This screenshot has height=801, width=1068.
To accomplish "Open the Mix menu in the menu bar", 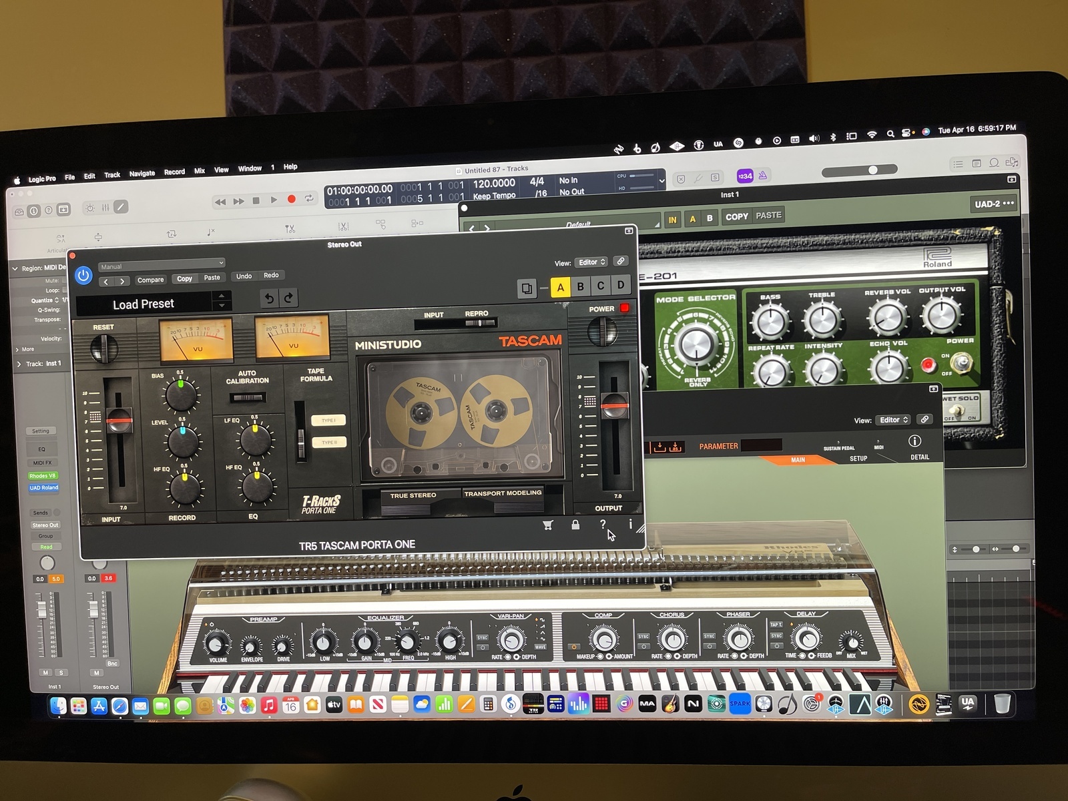I will (200, 171).
